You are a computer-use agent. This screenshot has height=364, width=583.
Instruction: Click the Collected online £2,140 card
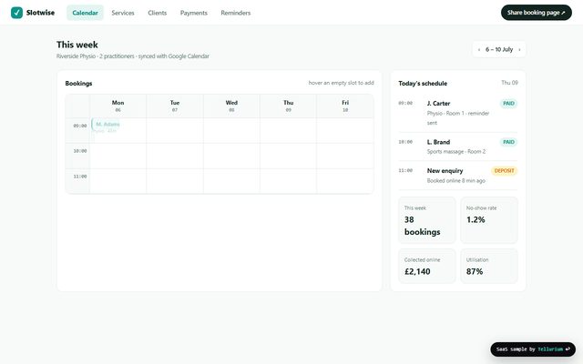tap(427, 266)
